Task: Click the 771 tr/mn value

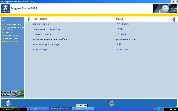Action: pos(122,24)
